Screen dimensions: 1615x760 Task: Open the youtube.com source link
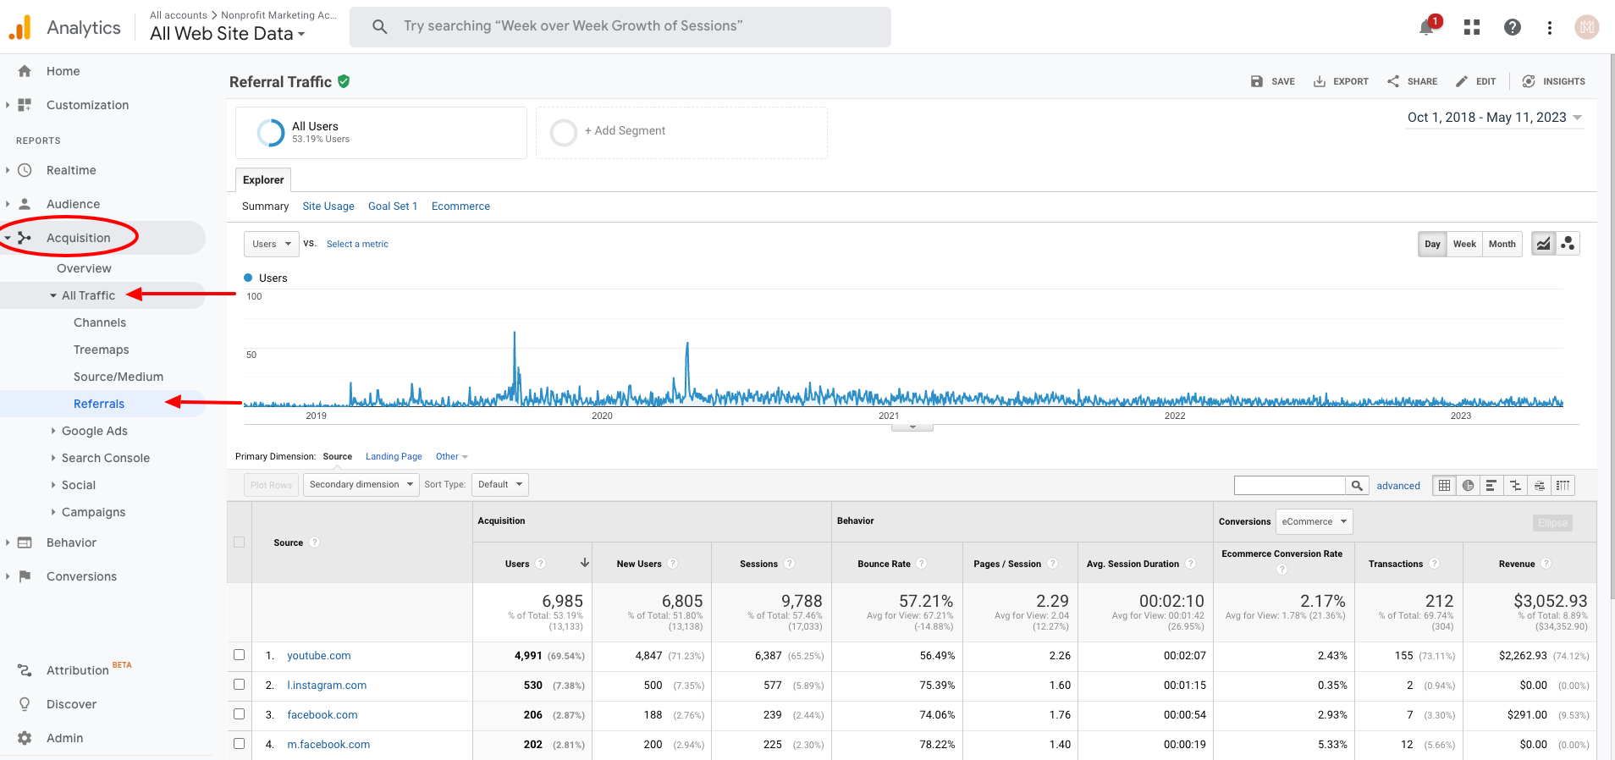click(319, 656)
